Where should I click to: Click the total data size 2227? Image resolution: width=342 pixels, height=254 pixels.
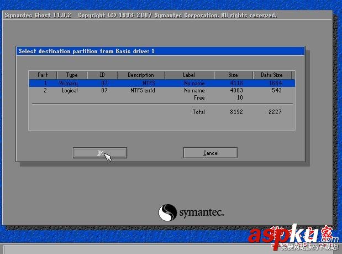click(x=275, y=112)
